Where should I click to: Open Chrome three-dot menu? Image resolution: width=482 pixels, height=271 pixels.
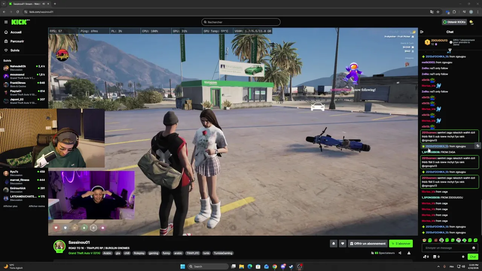pyautogui.click(x=477, y=12)
